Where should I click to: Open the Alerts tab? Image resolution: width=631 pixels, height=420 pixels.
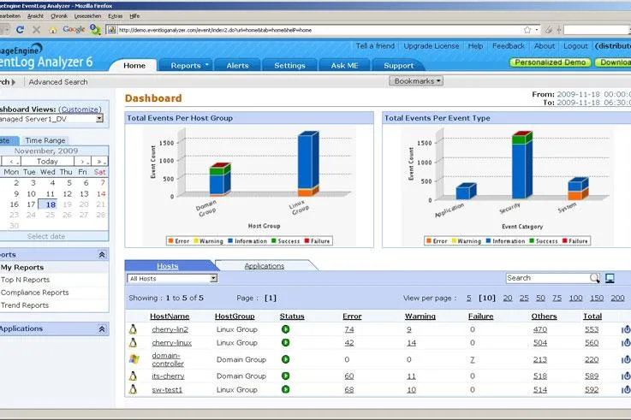[x=237, y=66]
